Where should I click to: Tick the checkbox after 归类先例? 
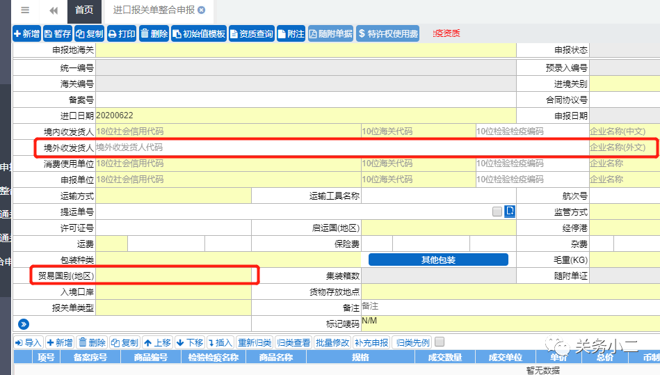[x=440, y=342]
